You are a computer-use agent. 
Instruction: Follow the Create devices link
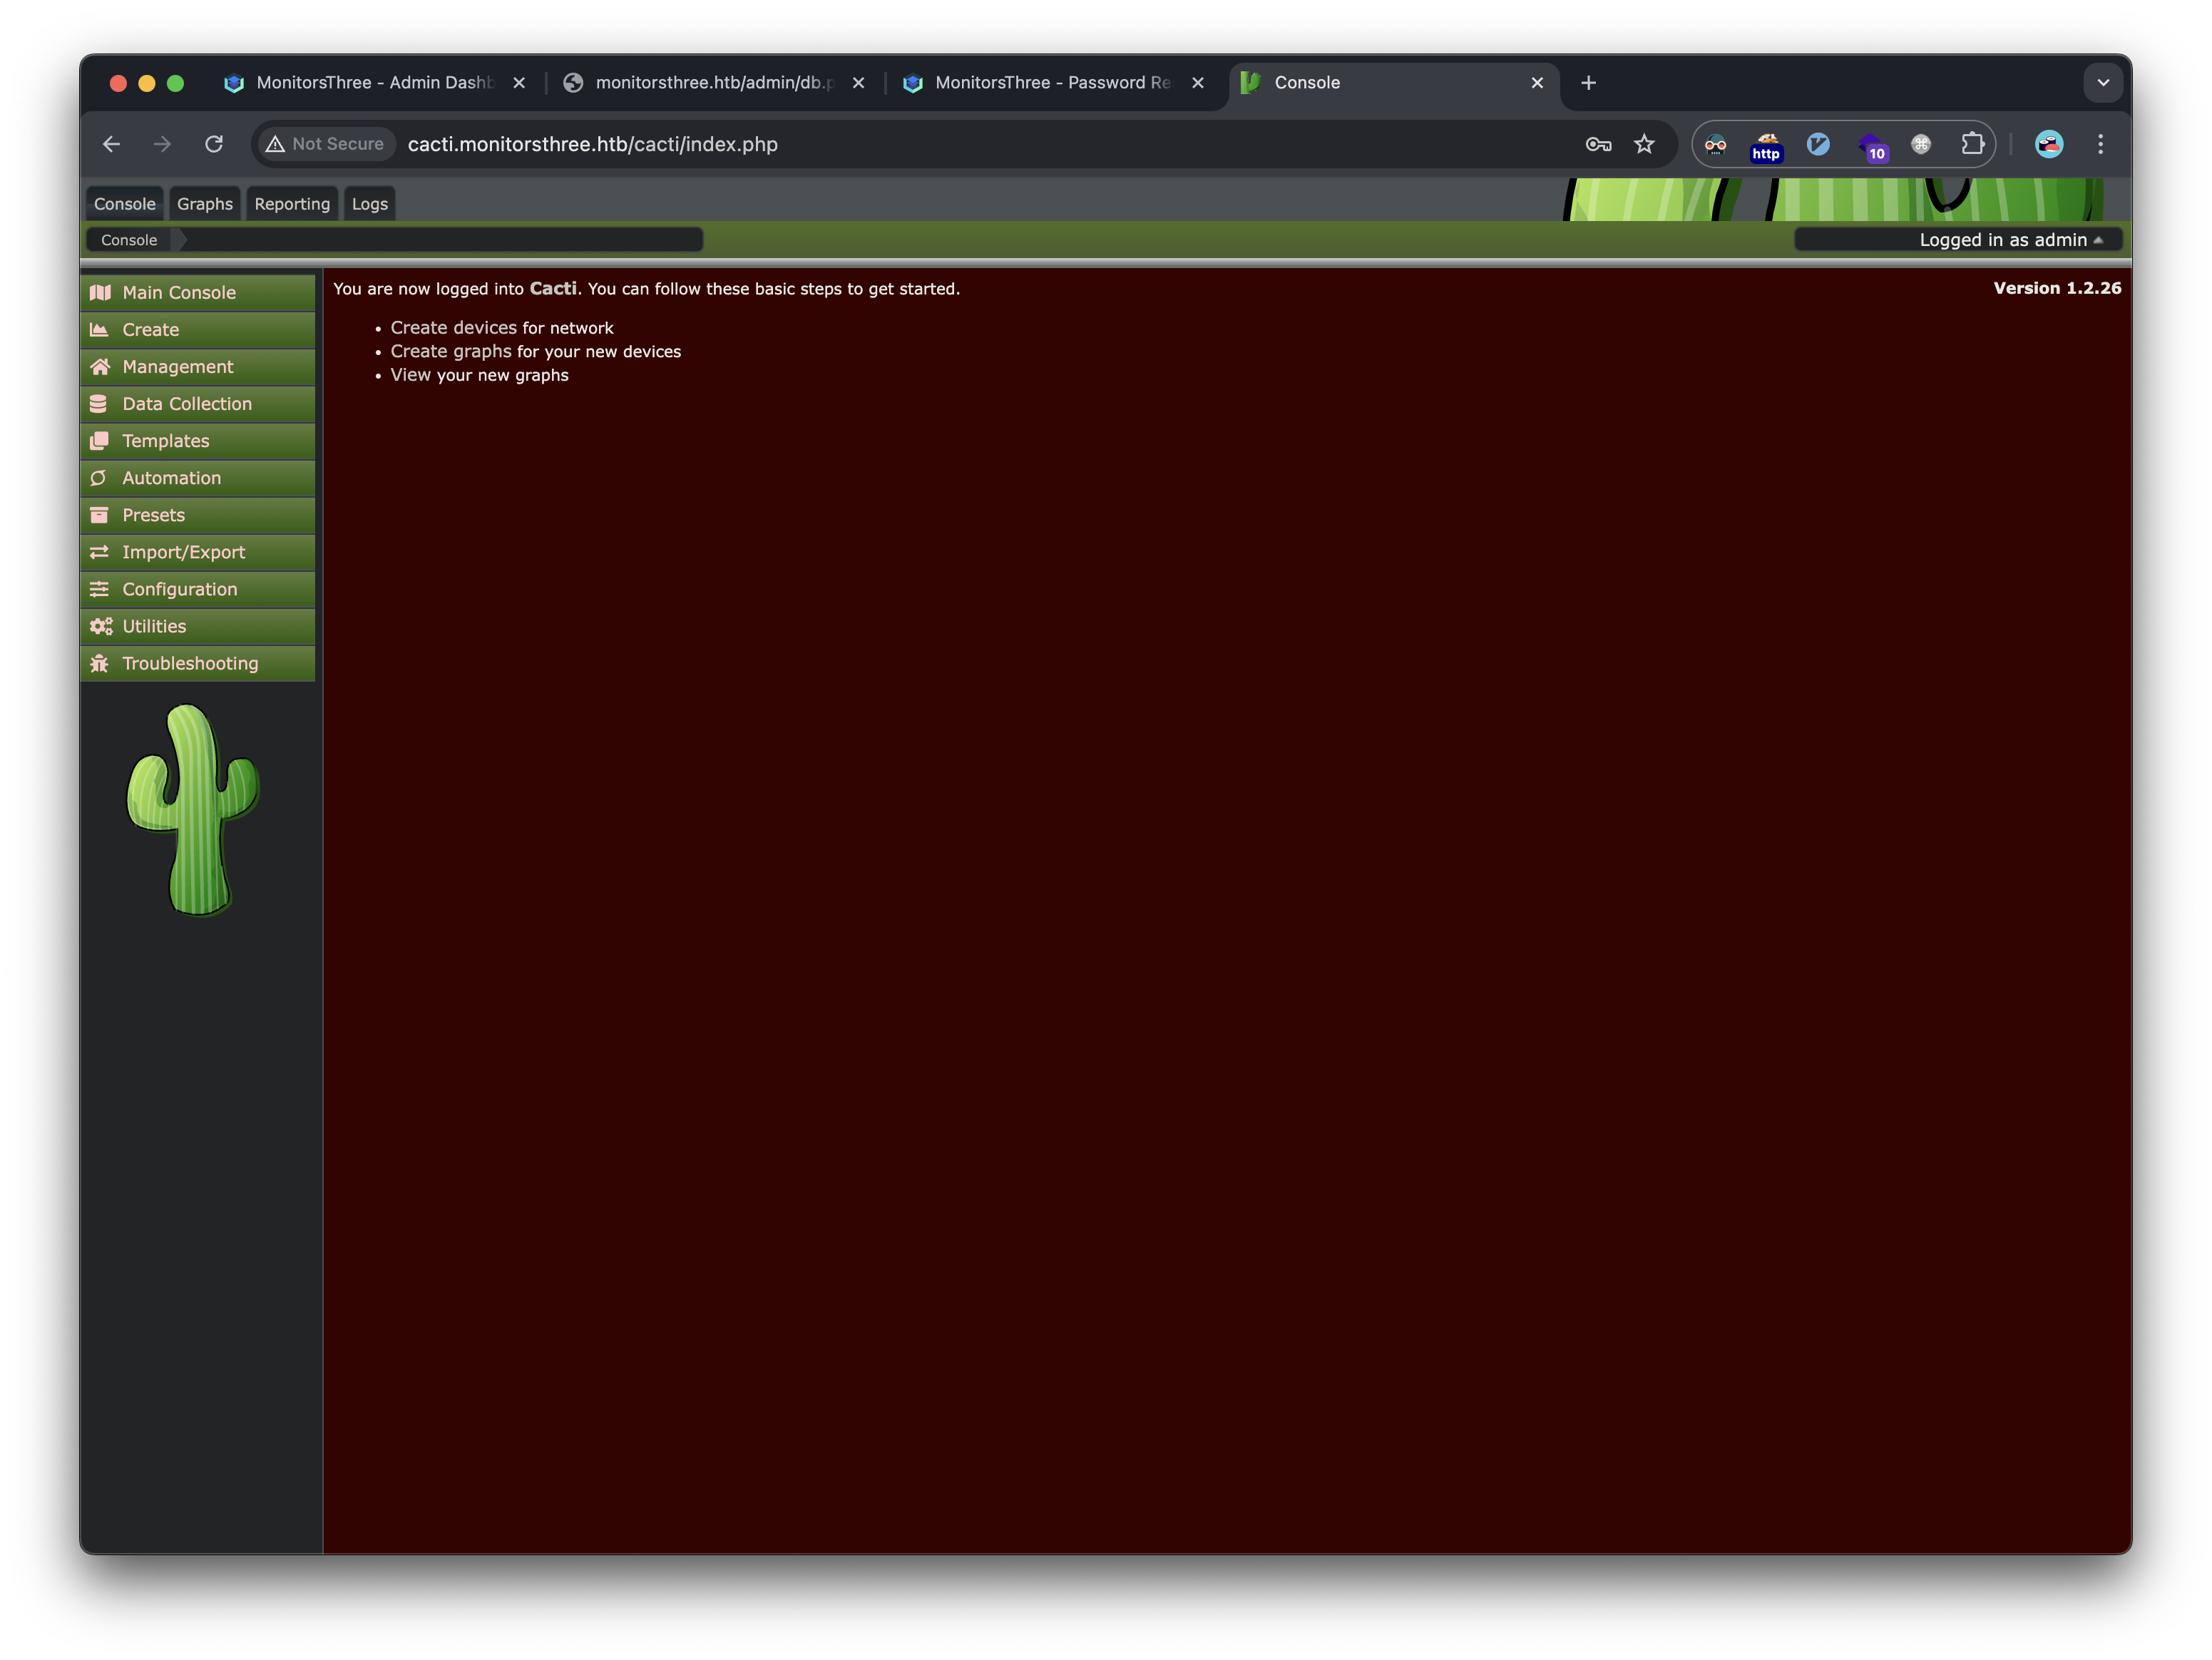[453, 328]
